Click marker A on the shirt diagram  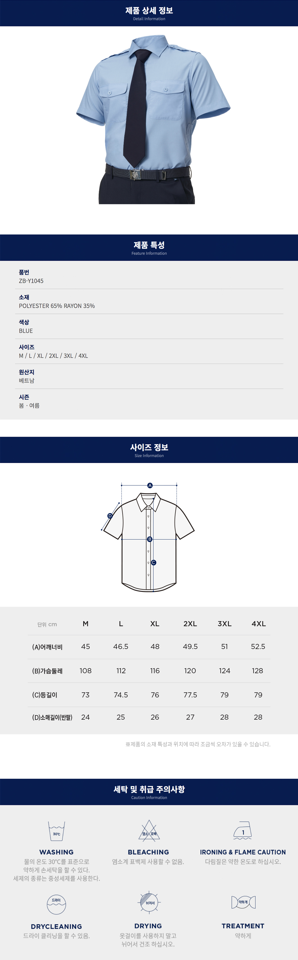[x=150, y=485]
